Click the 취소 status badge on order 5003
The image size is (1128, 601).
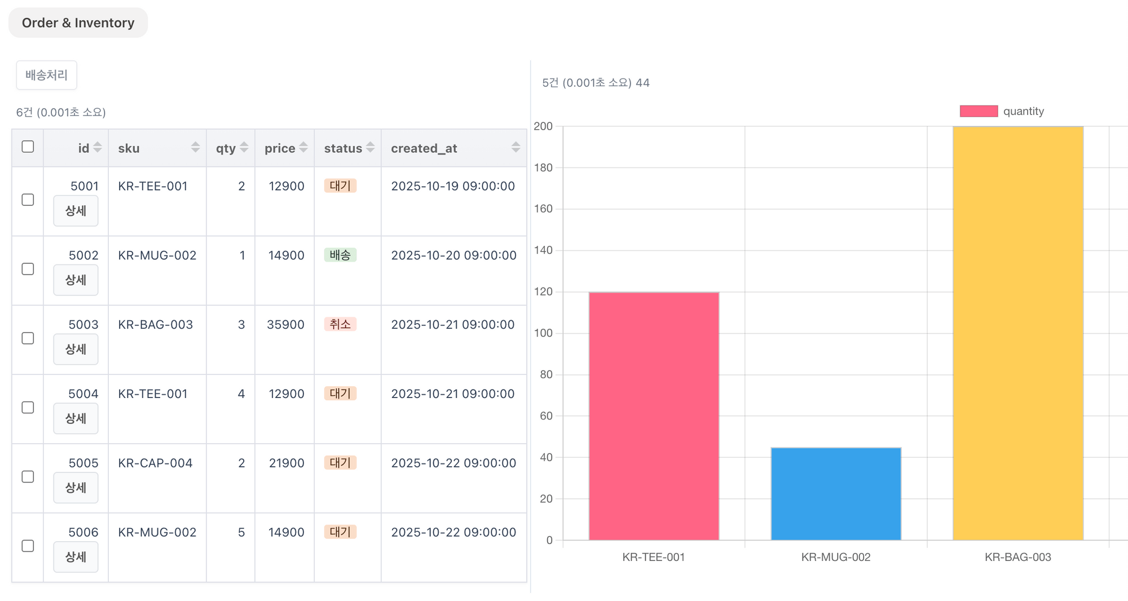340,324
